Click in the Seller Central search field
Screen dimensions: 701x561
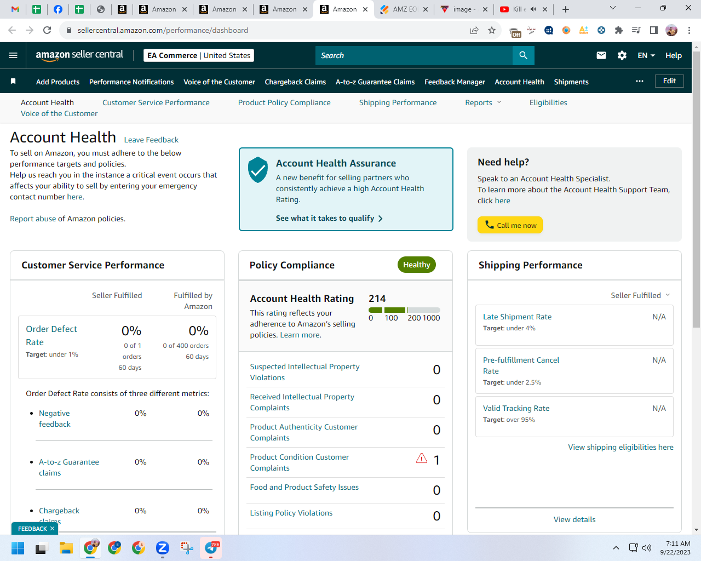413,55
